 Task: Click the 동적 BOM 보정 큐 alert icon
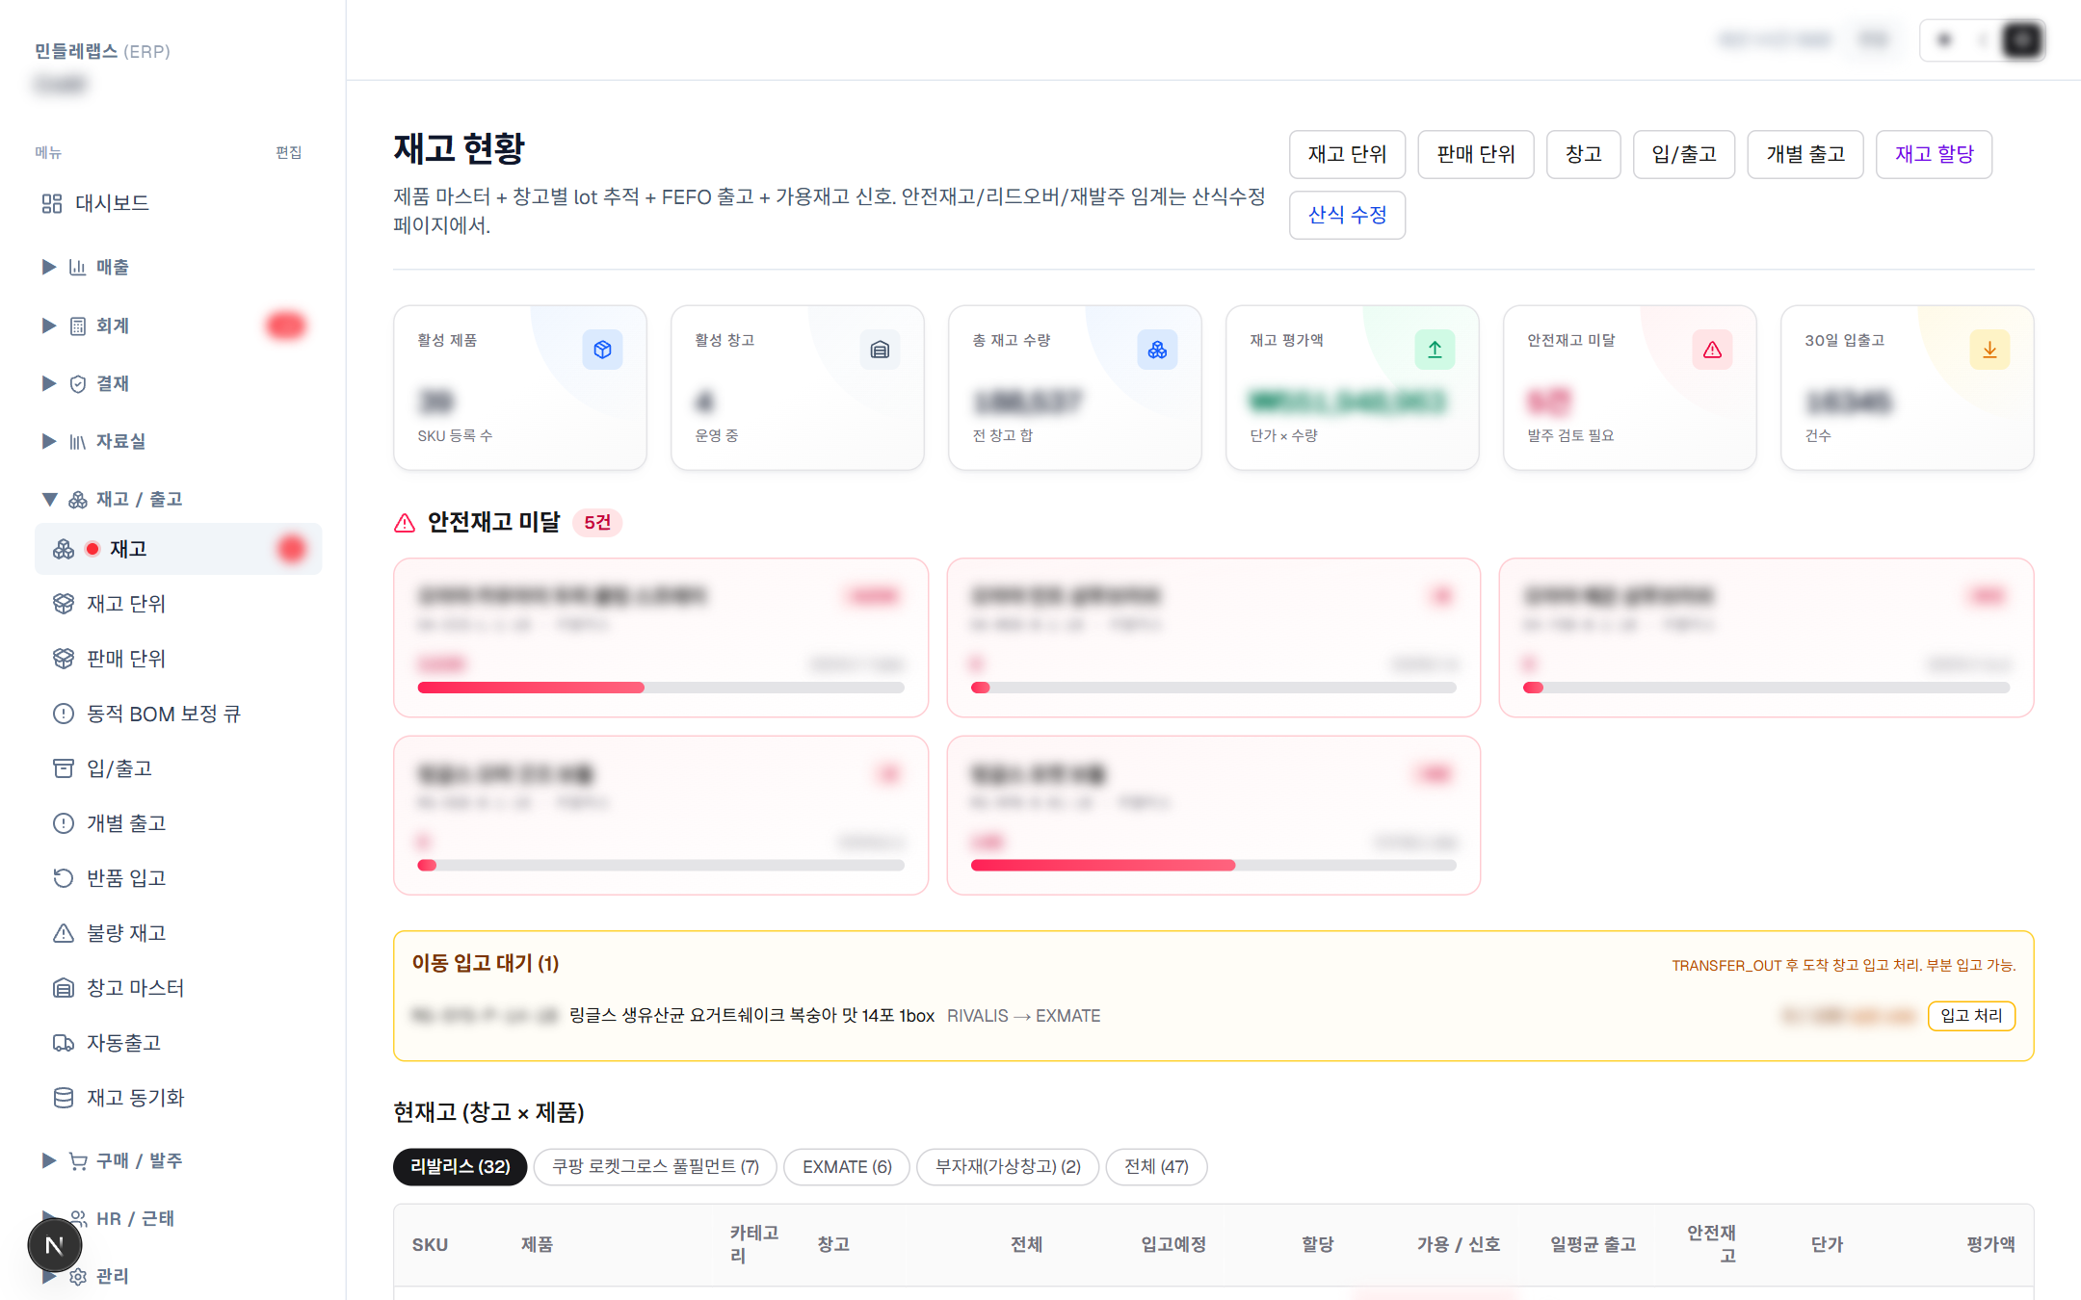(64, 714)
